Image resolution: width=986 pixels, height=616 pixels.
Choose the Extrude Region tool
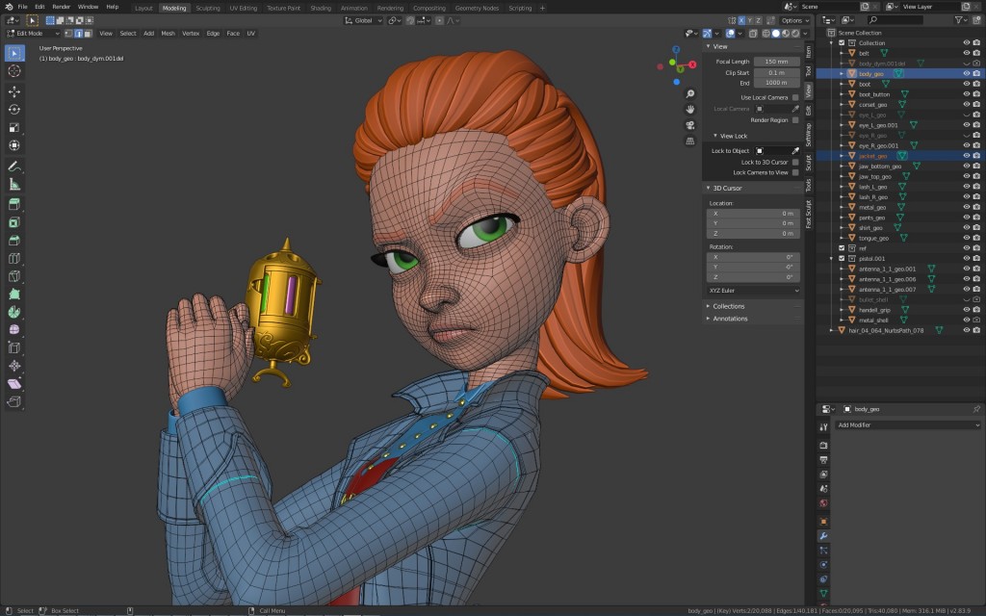coord(14,204)
